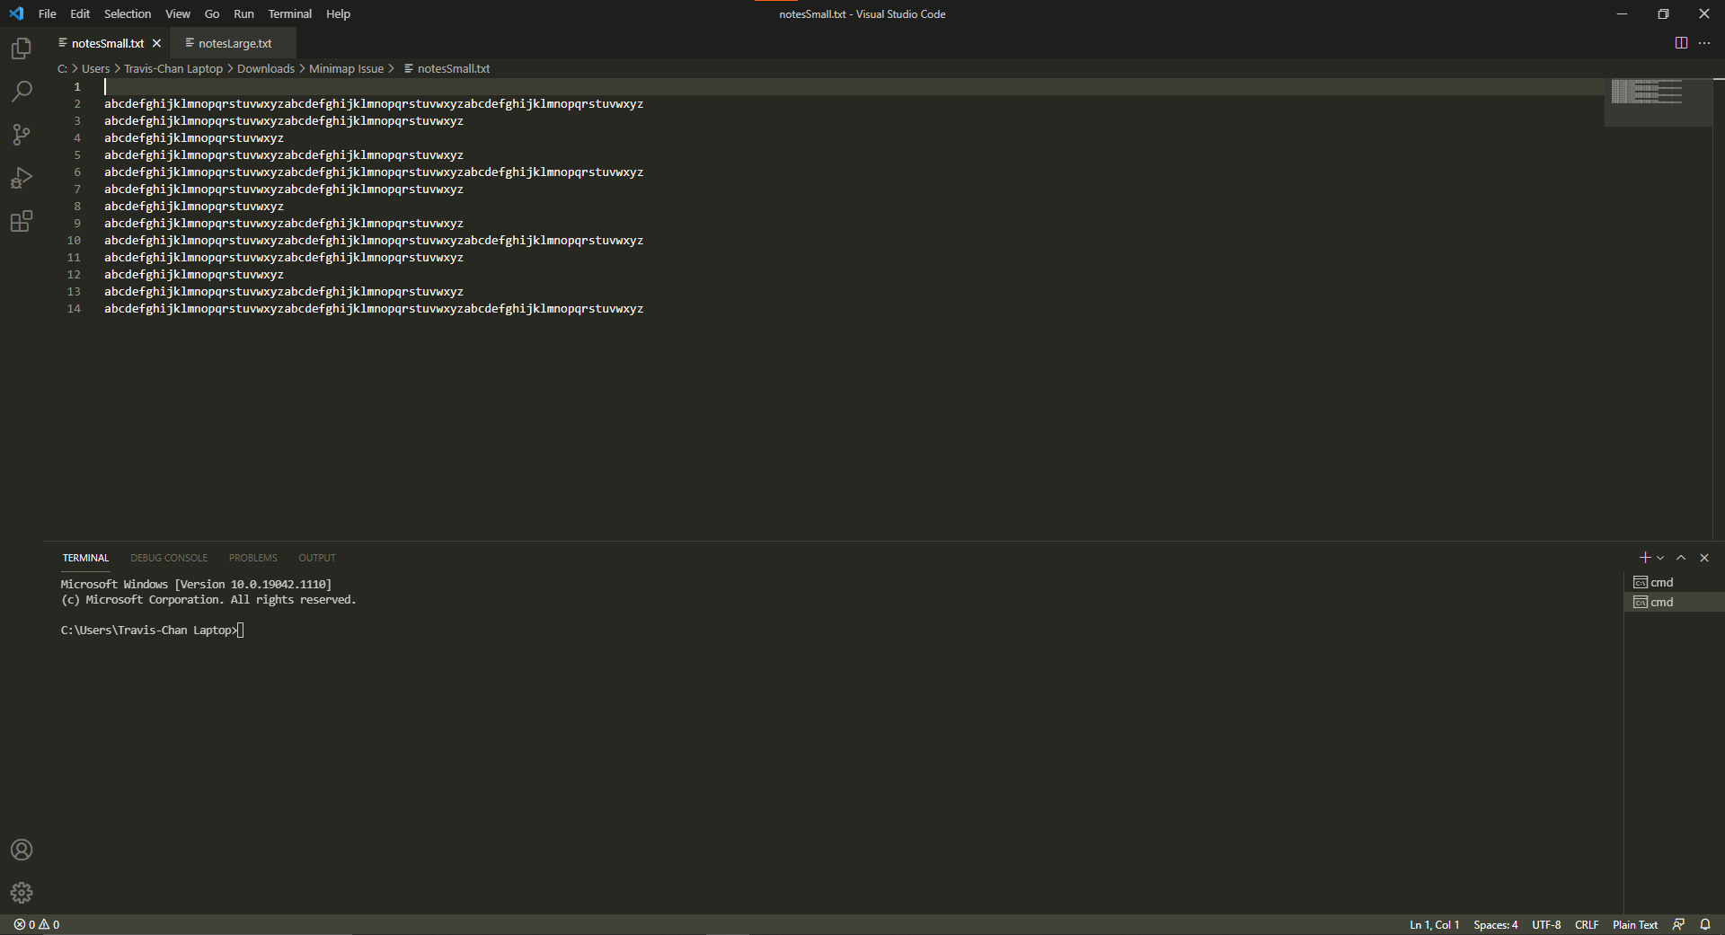Image resolution: width=1725 pixels, height=935 pixels.
Task: Open the Source Control view
Action: pos(22,134)
